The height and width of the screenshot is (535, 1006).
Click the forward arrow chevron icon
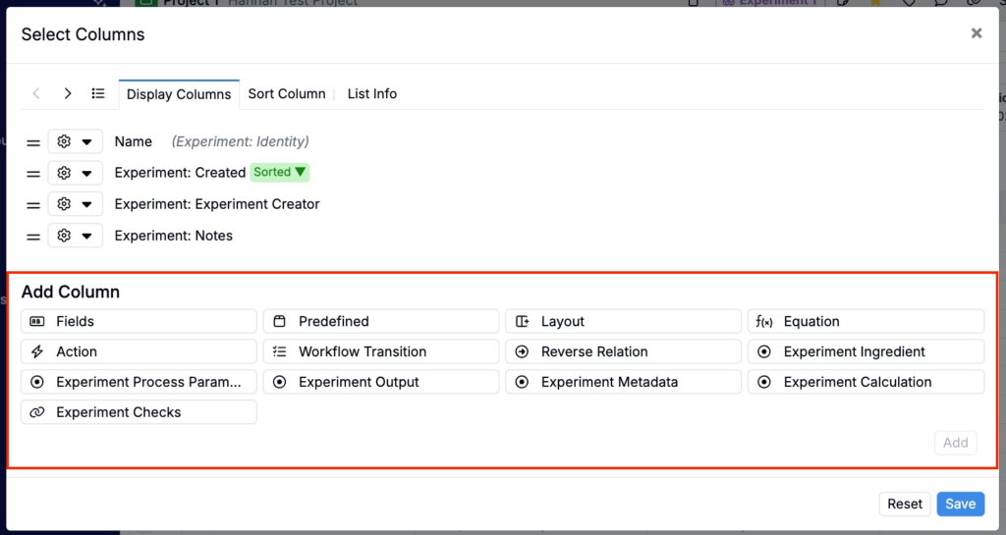coord(68,93)
